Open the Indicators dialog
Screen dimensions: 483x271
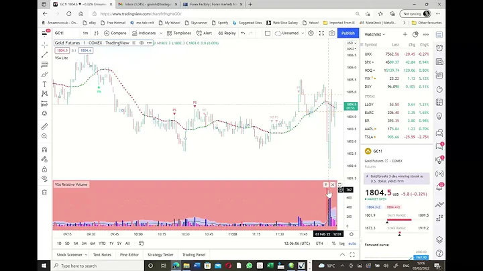click(x=144, y=34)
